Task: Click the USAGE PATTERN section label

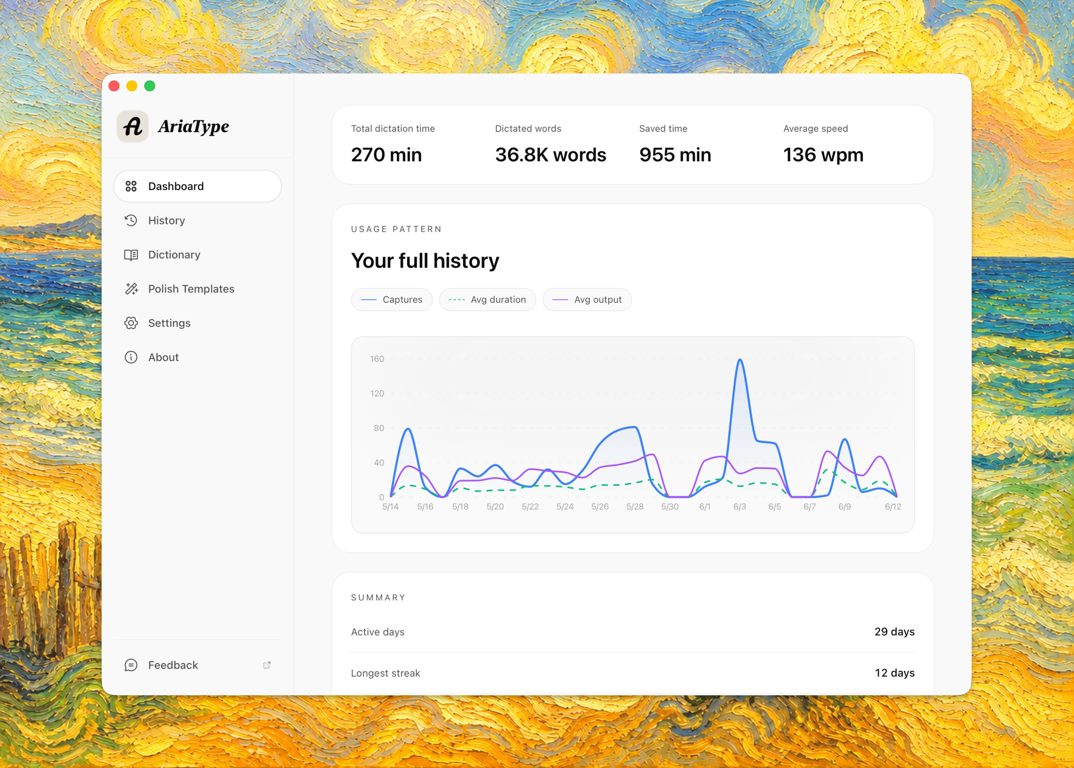Action: tap(396, 229)
